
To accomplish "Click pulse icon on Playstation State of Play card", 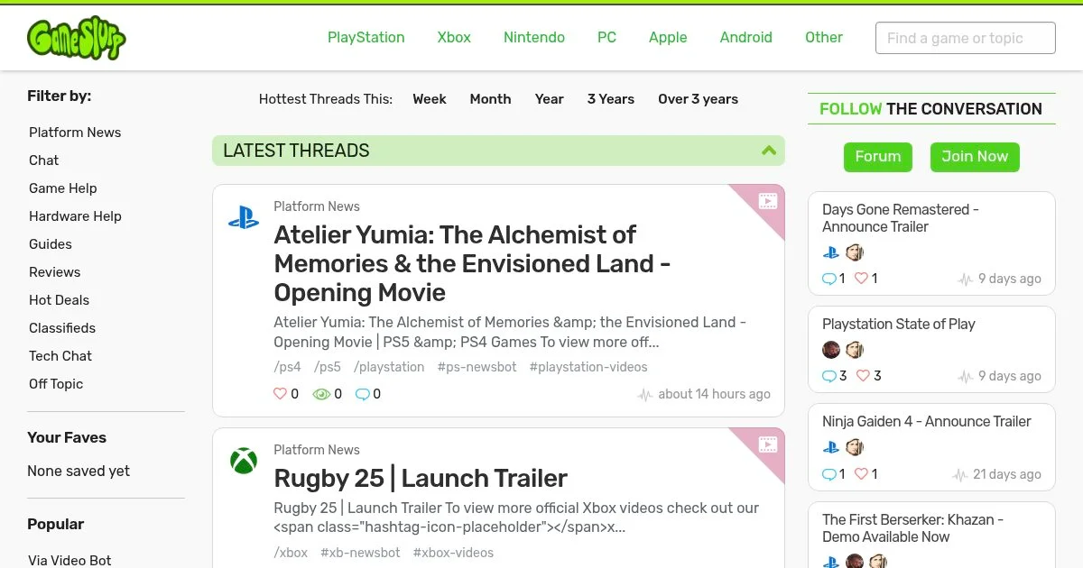I will [x=966, y=377].
